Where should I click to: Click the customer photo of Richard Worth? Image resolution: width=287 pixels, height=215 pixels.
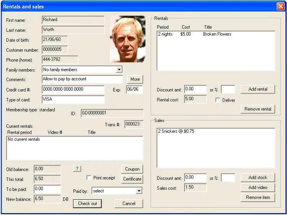tap(127, 39)
